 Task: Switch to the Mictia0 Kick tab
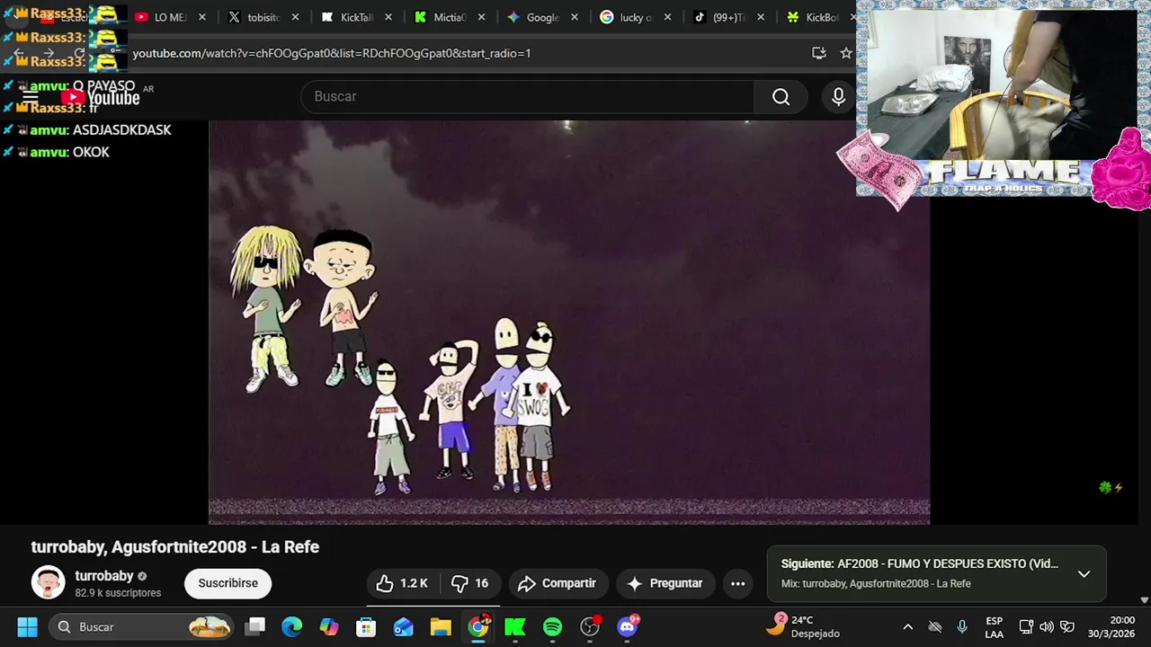pos(451,17)
